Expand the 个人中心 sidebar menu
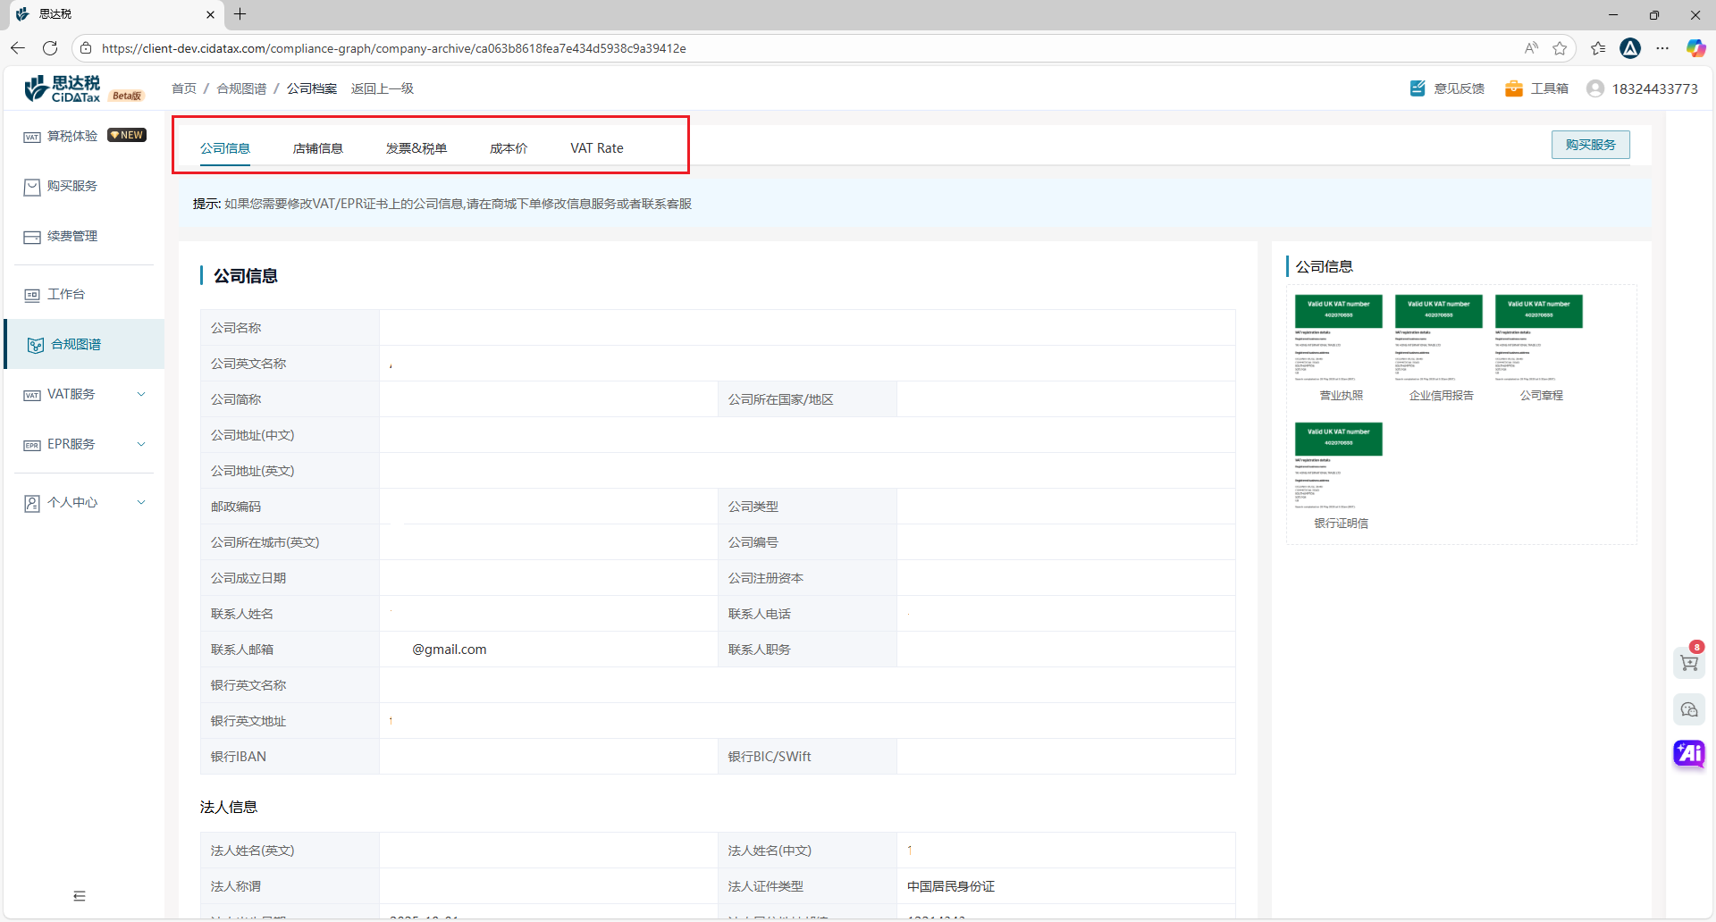Viewport: 1716px width, 922px height. [84, 502]
